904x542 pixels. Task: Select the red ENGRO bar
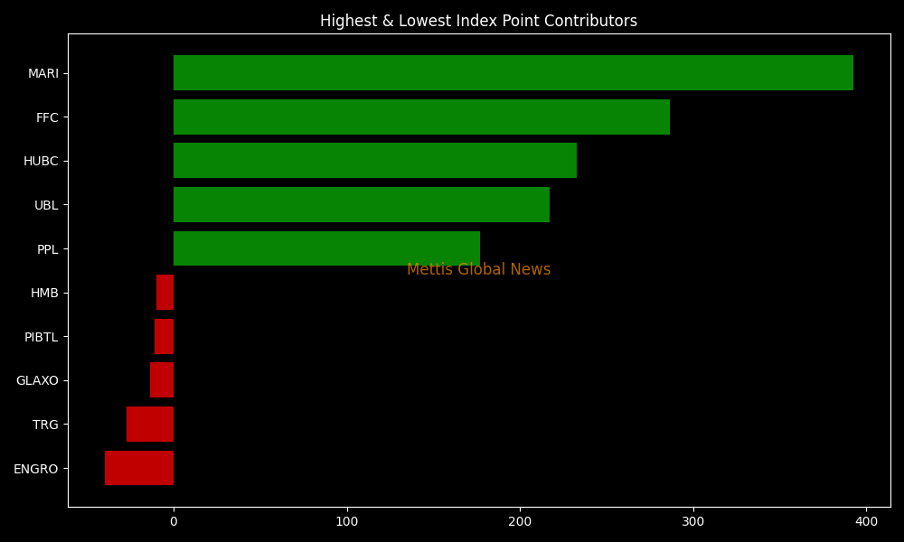pyautogui.click(x=139, y=468)
